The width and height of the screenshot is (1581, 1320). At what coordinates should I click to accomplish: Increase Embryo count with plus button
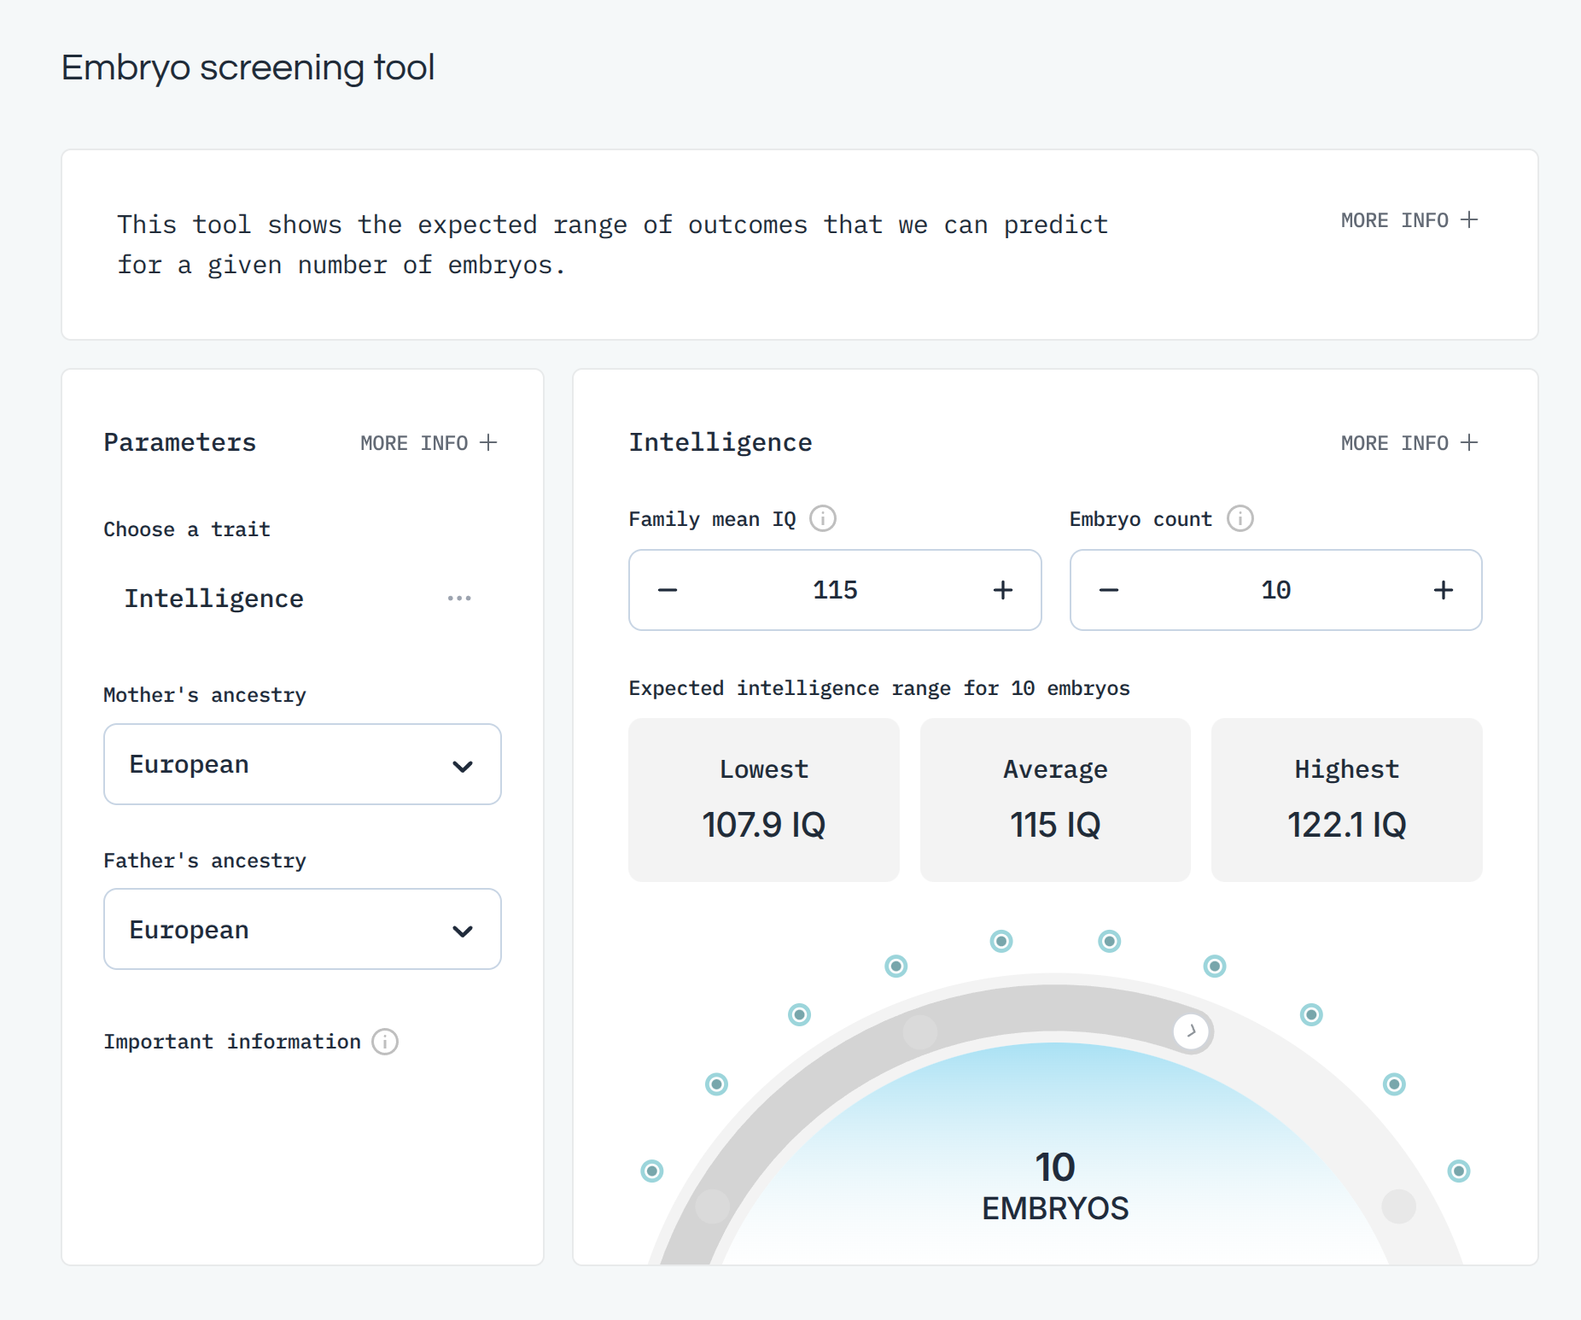coord(1444,590)
